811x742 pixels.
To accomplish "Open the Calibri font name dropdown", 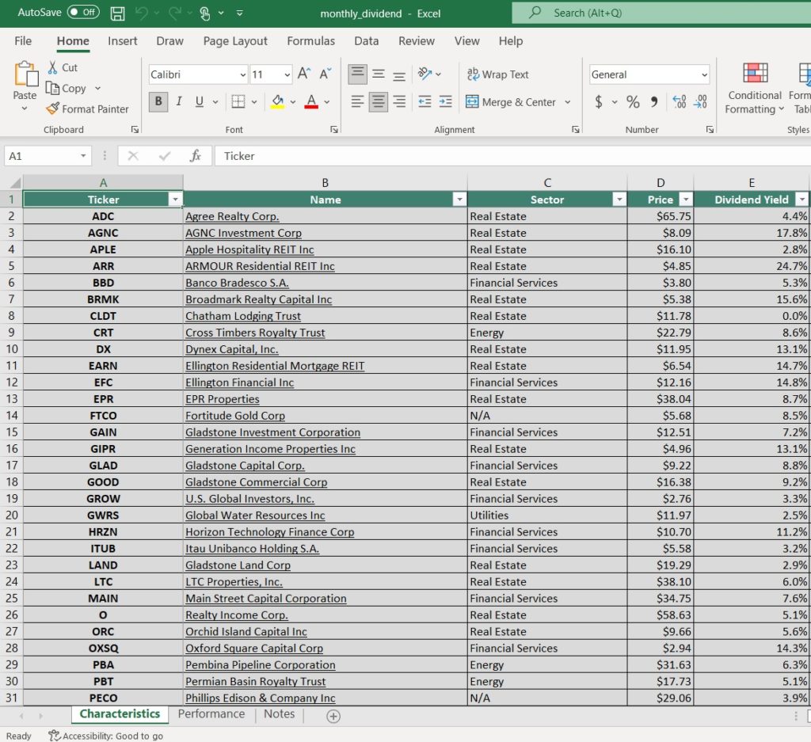I will pyautogui.click(x=242, y=75).
